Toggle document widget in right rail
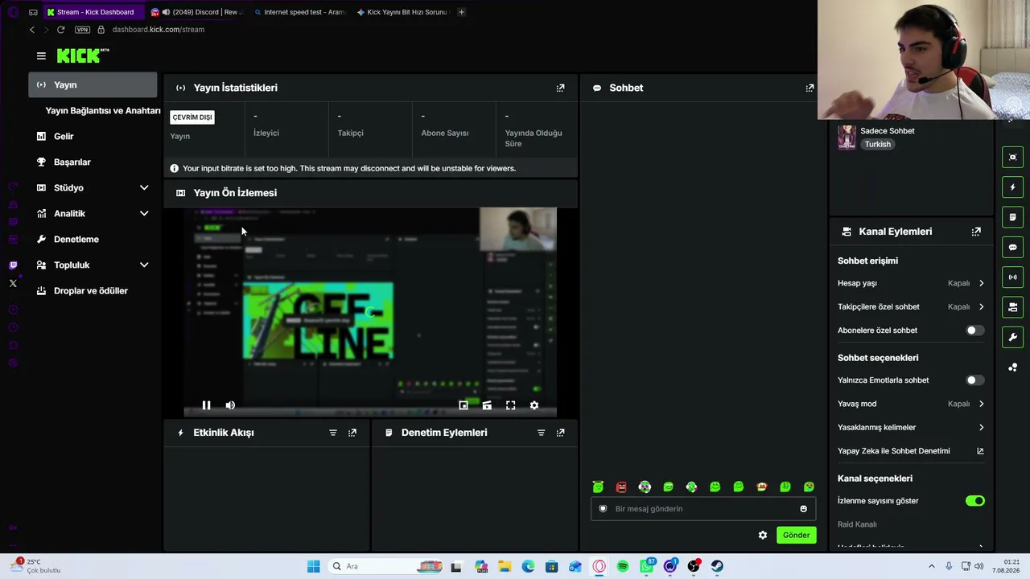 (1012, 217)
